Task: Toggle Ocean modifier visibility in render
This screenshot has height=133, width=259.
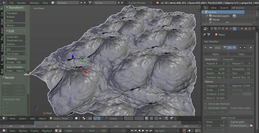Action: tap(225, 48)
